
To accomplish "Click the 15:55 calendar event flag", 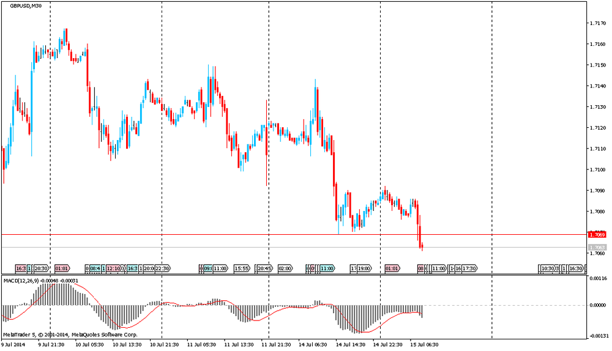I will click(x=242, y=268).
